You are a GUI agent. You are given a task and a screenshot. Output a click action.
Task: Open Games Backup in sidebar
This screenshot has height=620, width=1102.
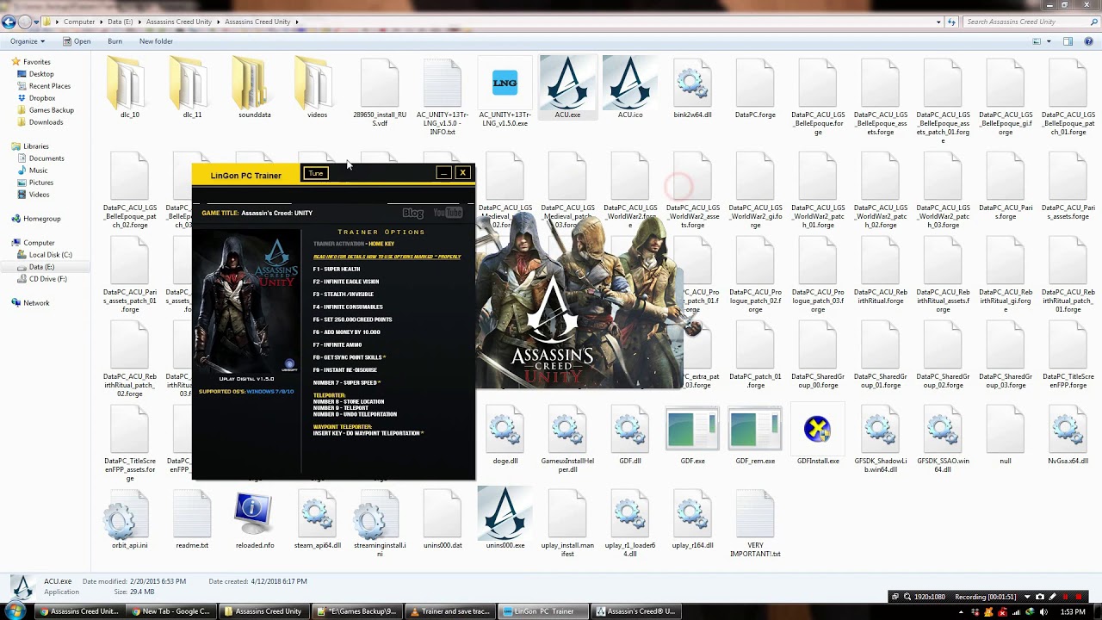tap(51, 110)
